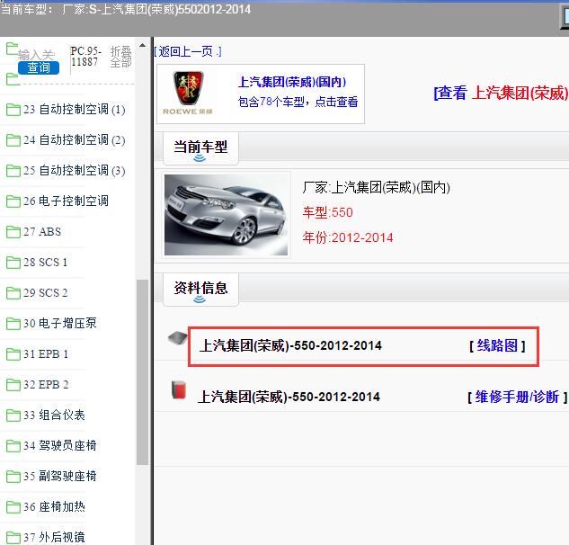Click the sidebar scroll-up arrow
Viewport: 569px width, 545px height.
tap(143, 45)
